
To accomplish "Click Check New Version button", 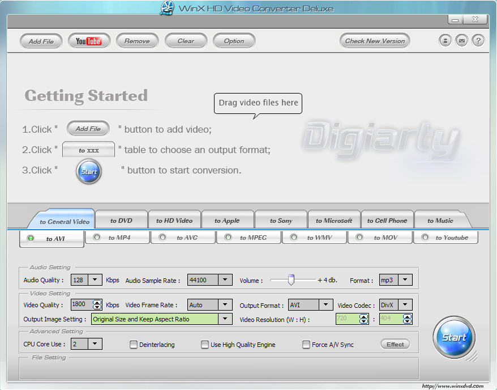I will point(375,41).
